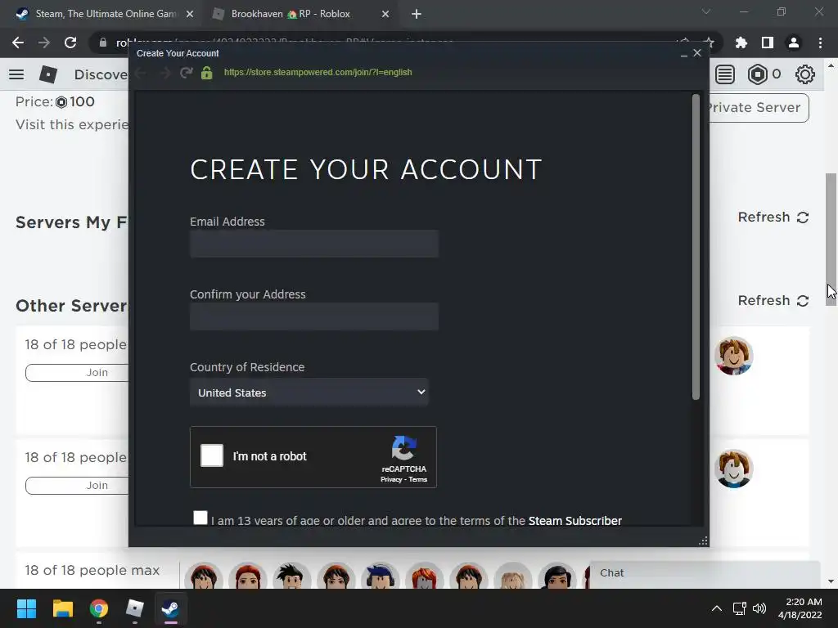Refresh the Servers My Friends list
The image size is (838, 628).
773,217
